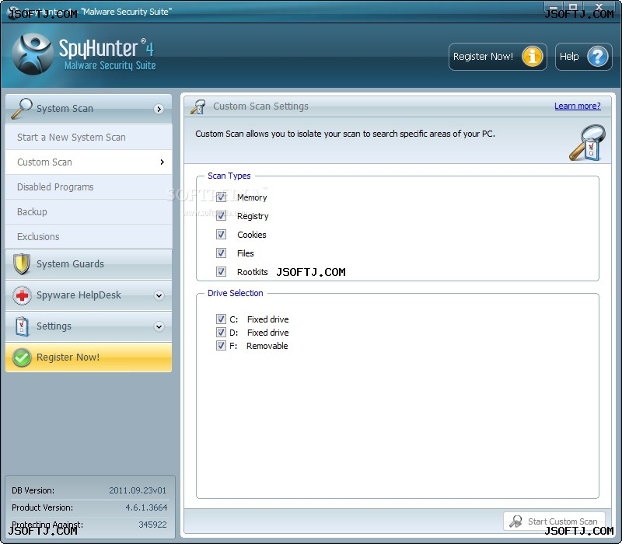Screen dimensions: 622x544
Task: Click the "Drive Selection" group title
Action: tap(236, 293)
